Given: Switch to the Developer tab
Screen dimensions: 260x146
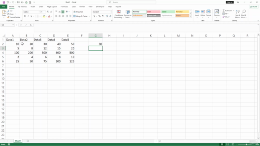Looking at the screenshot, I should pyautogui.click(x=100, y=6).
